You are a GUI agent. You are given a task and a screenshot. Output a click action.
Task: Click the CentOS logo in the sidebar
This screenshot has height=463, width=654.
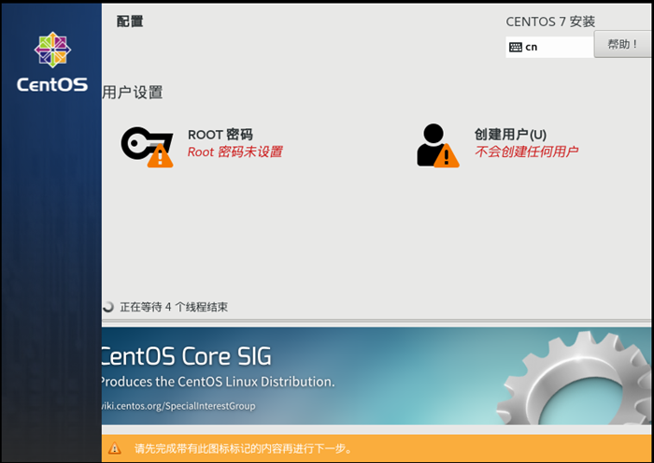pos(51,62)
